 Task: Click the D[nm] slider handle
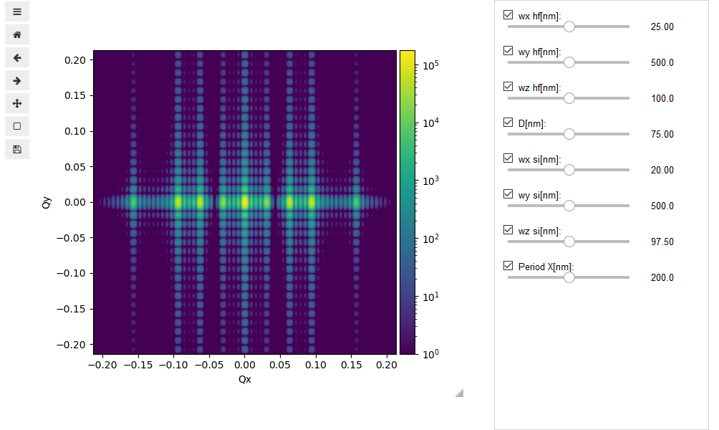569,134
